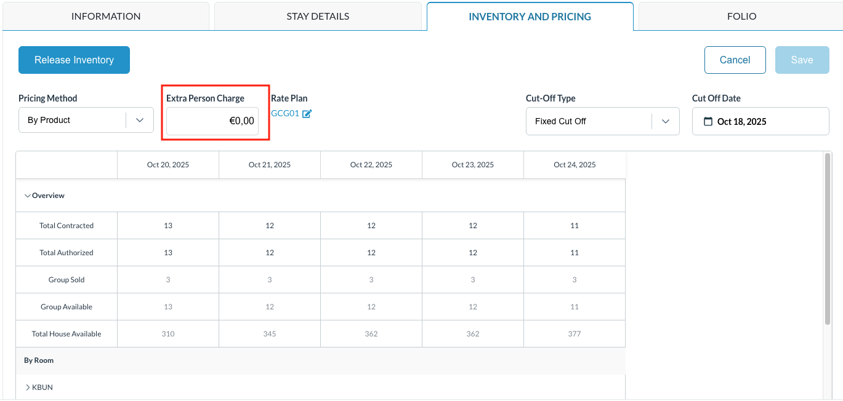Switch to the Information tab
This screenshot has height=401, width=843.
106,17
